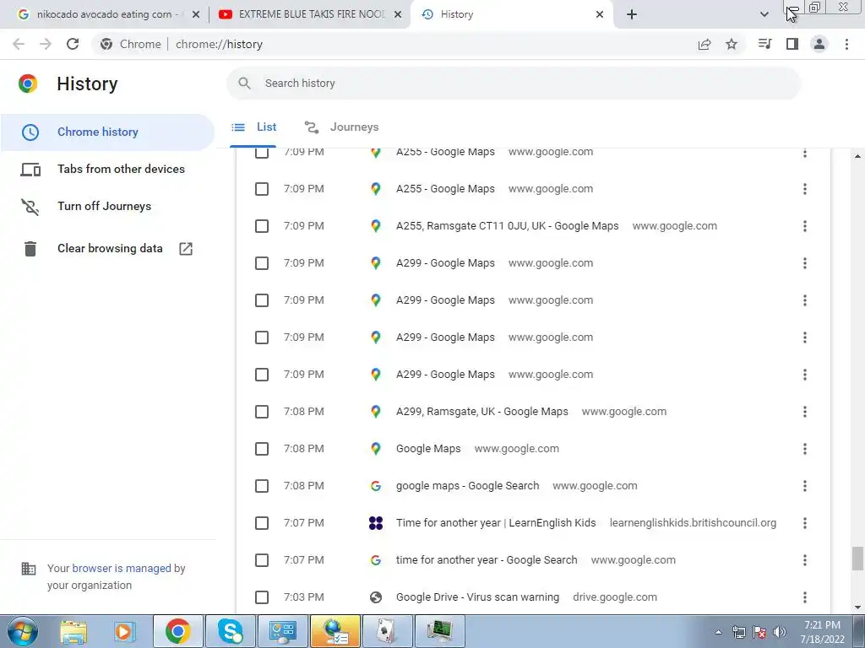Check the Google Drive Virus scan warning checkbox
This screenshot has width=865, height=648.
click(262, 597)
